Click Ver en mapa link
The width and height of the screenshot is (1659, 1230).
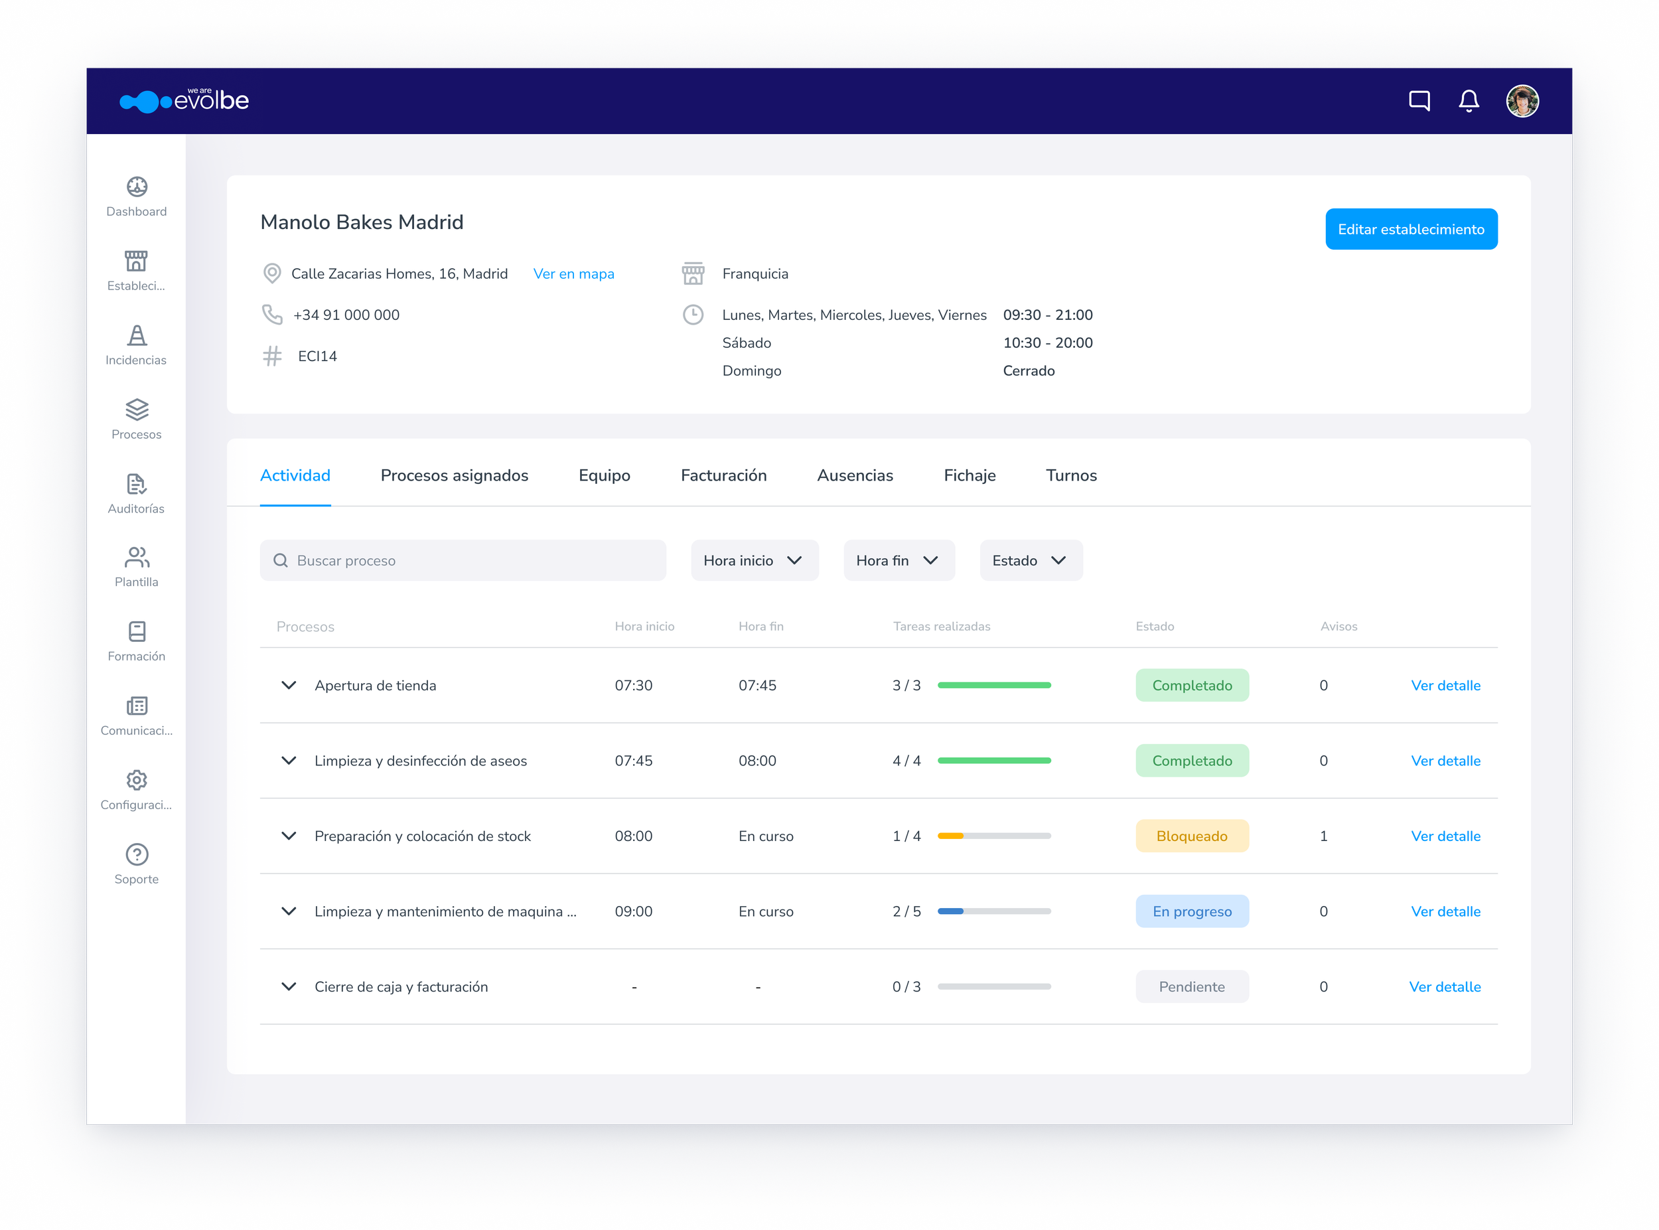click(573, 273)
